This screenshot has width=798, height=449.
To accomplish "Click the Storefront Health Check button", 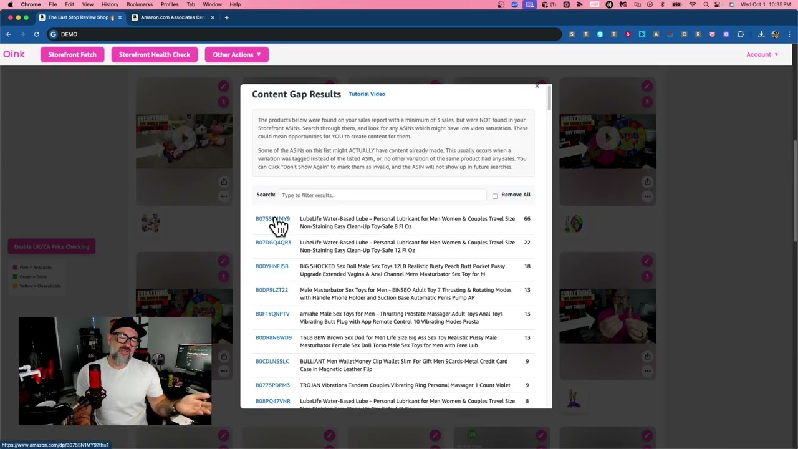I will point(155,54).
